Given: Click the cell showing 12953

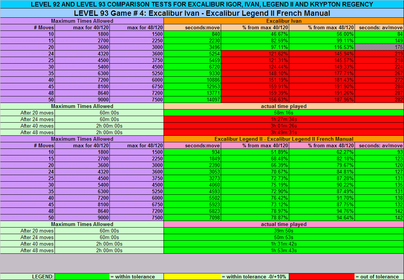Looking at the screenshot, I should tap(192, 86).
